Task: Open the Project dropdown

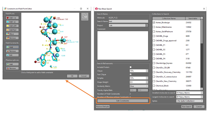Action: coord(147,25)
